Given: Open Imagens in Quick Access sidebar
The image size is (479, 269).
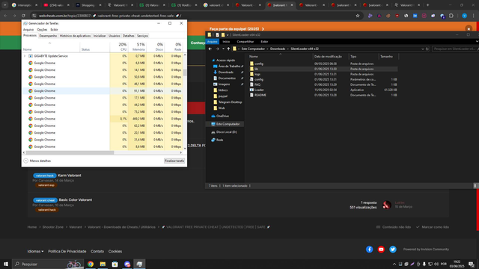Looking at the screenshot, I should [x=224, y=84].
